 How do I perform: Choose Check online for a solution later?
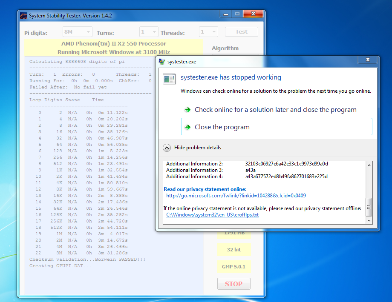click(276, 110)
